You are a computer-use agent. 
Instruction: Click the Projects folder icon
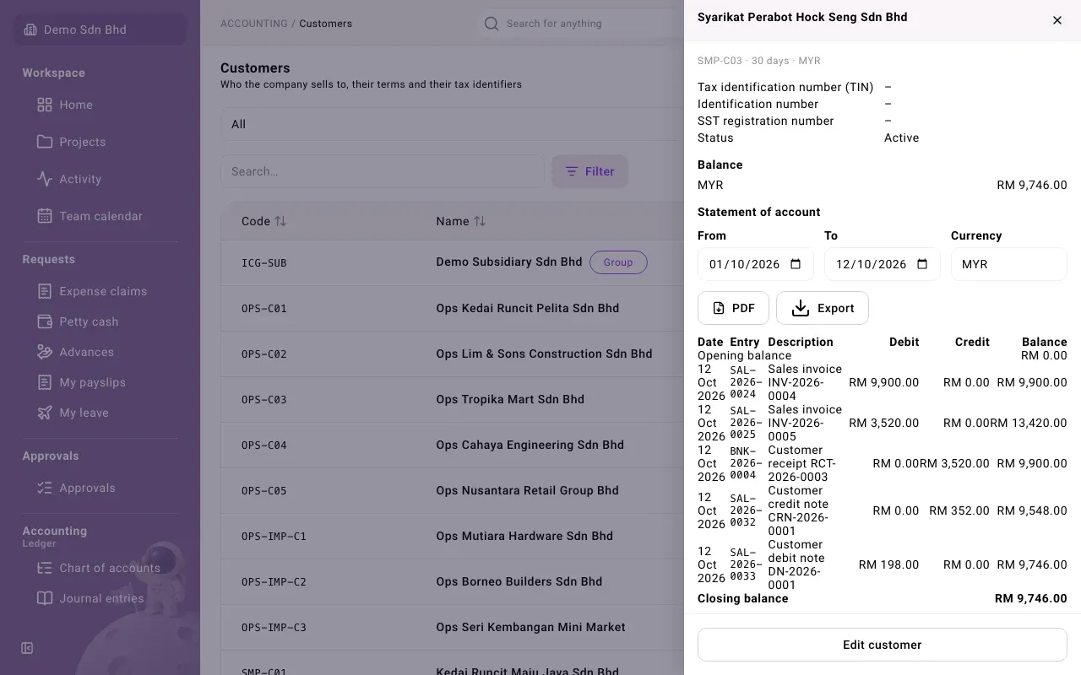[x=45, y=142]
